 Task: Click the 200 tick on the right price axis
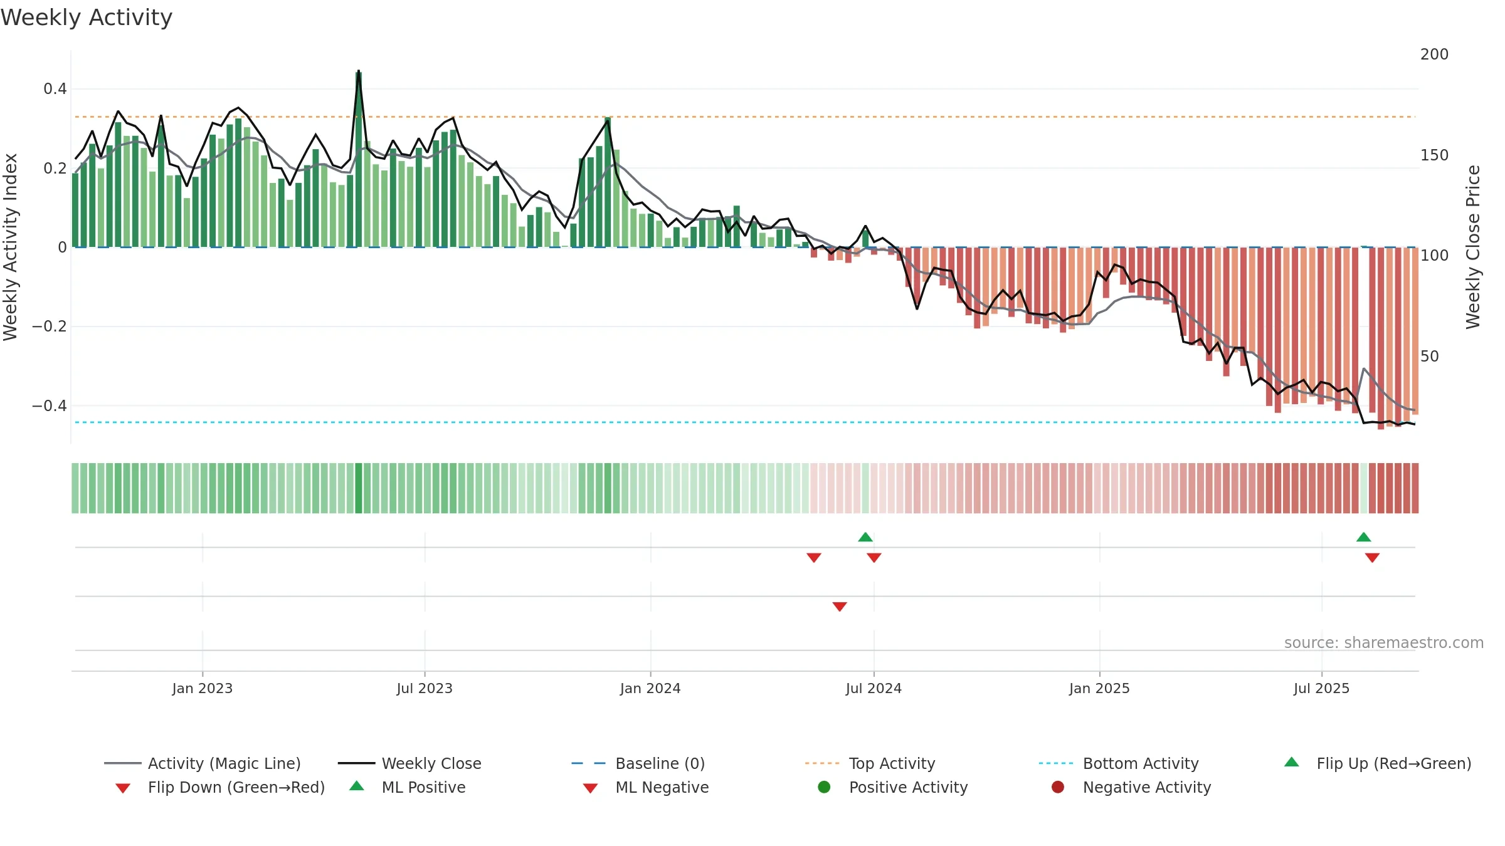point(1434,55)
